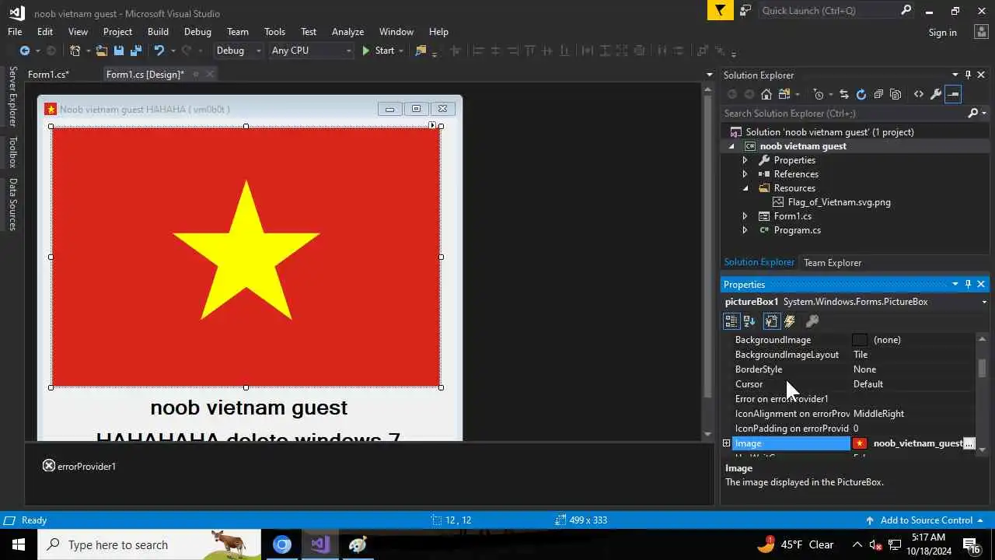Expand the Properties node in Solution Explorer
The width and height of the screenshot is (995, 560).
(745, 160)
